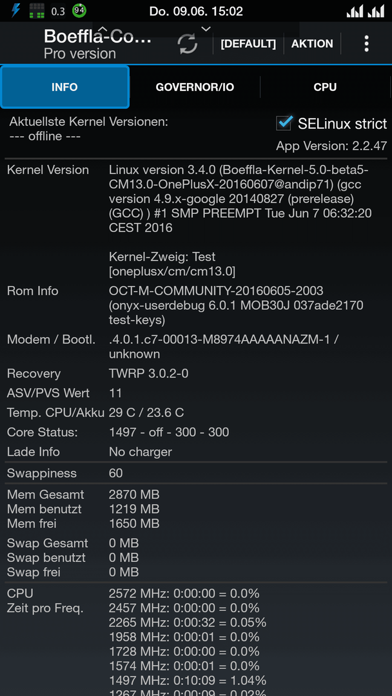Tap the small up caret above the title

pos(103,29)
